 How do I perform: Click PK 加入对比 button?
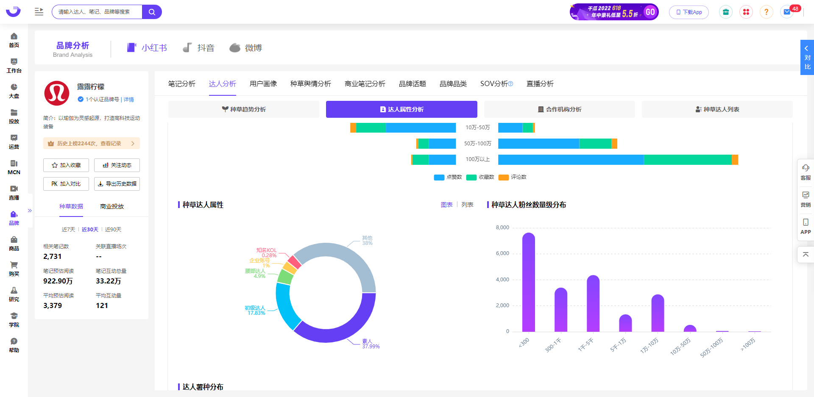pyautogui.click(x=66, y=184)
